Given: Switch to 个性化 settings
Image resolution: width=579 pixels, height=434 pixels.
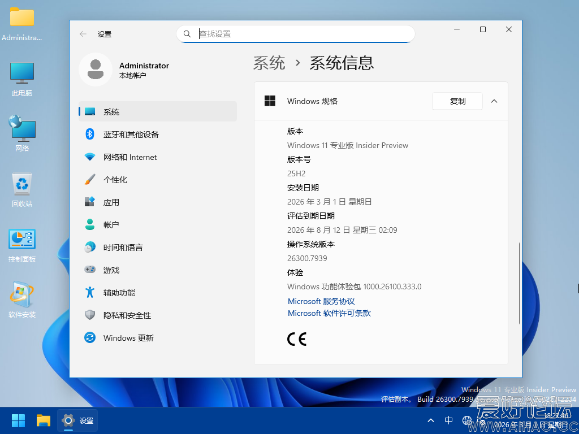Looking at the screenshot, I should pos(158,180).
